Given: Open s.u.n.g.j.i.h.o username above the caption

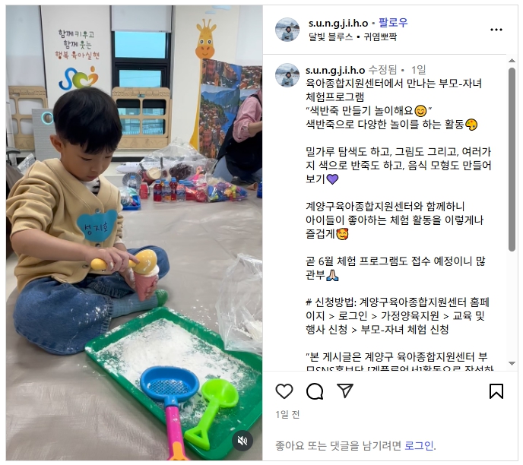Looking at the screenshot, I should tap(335, 70).
